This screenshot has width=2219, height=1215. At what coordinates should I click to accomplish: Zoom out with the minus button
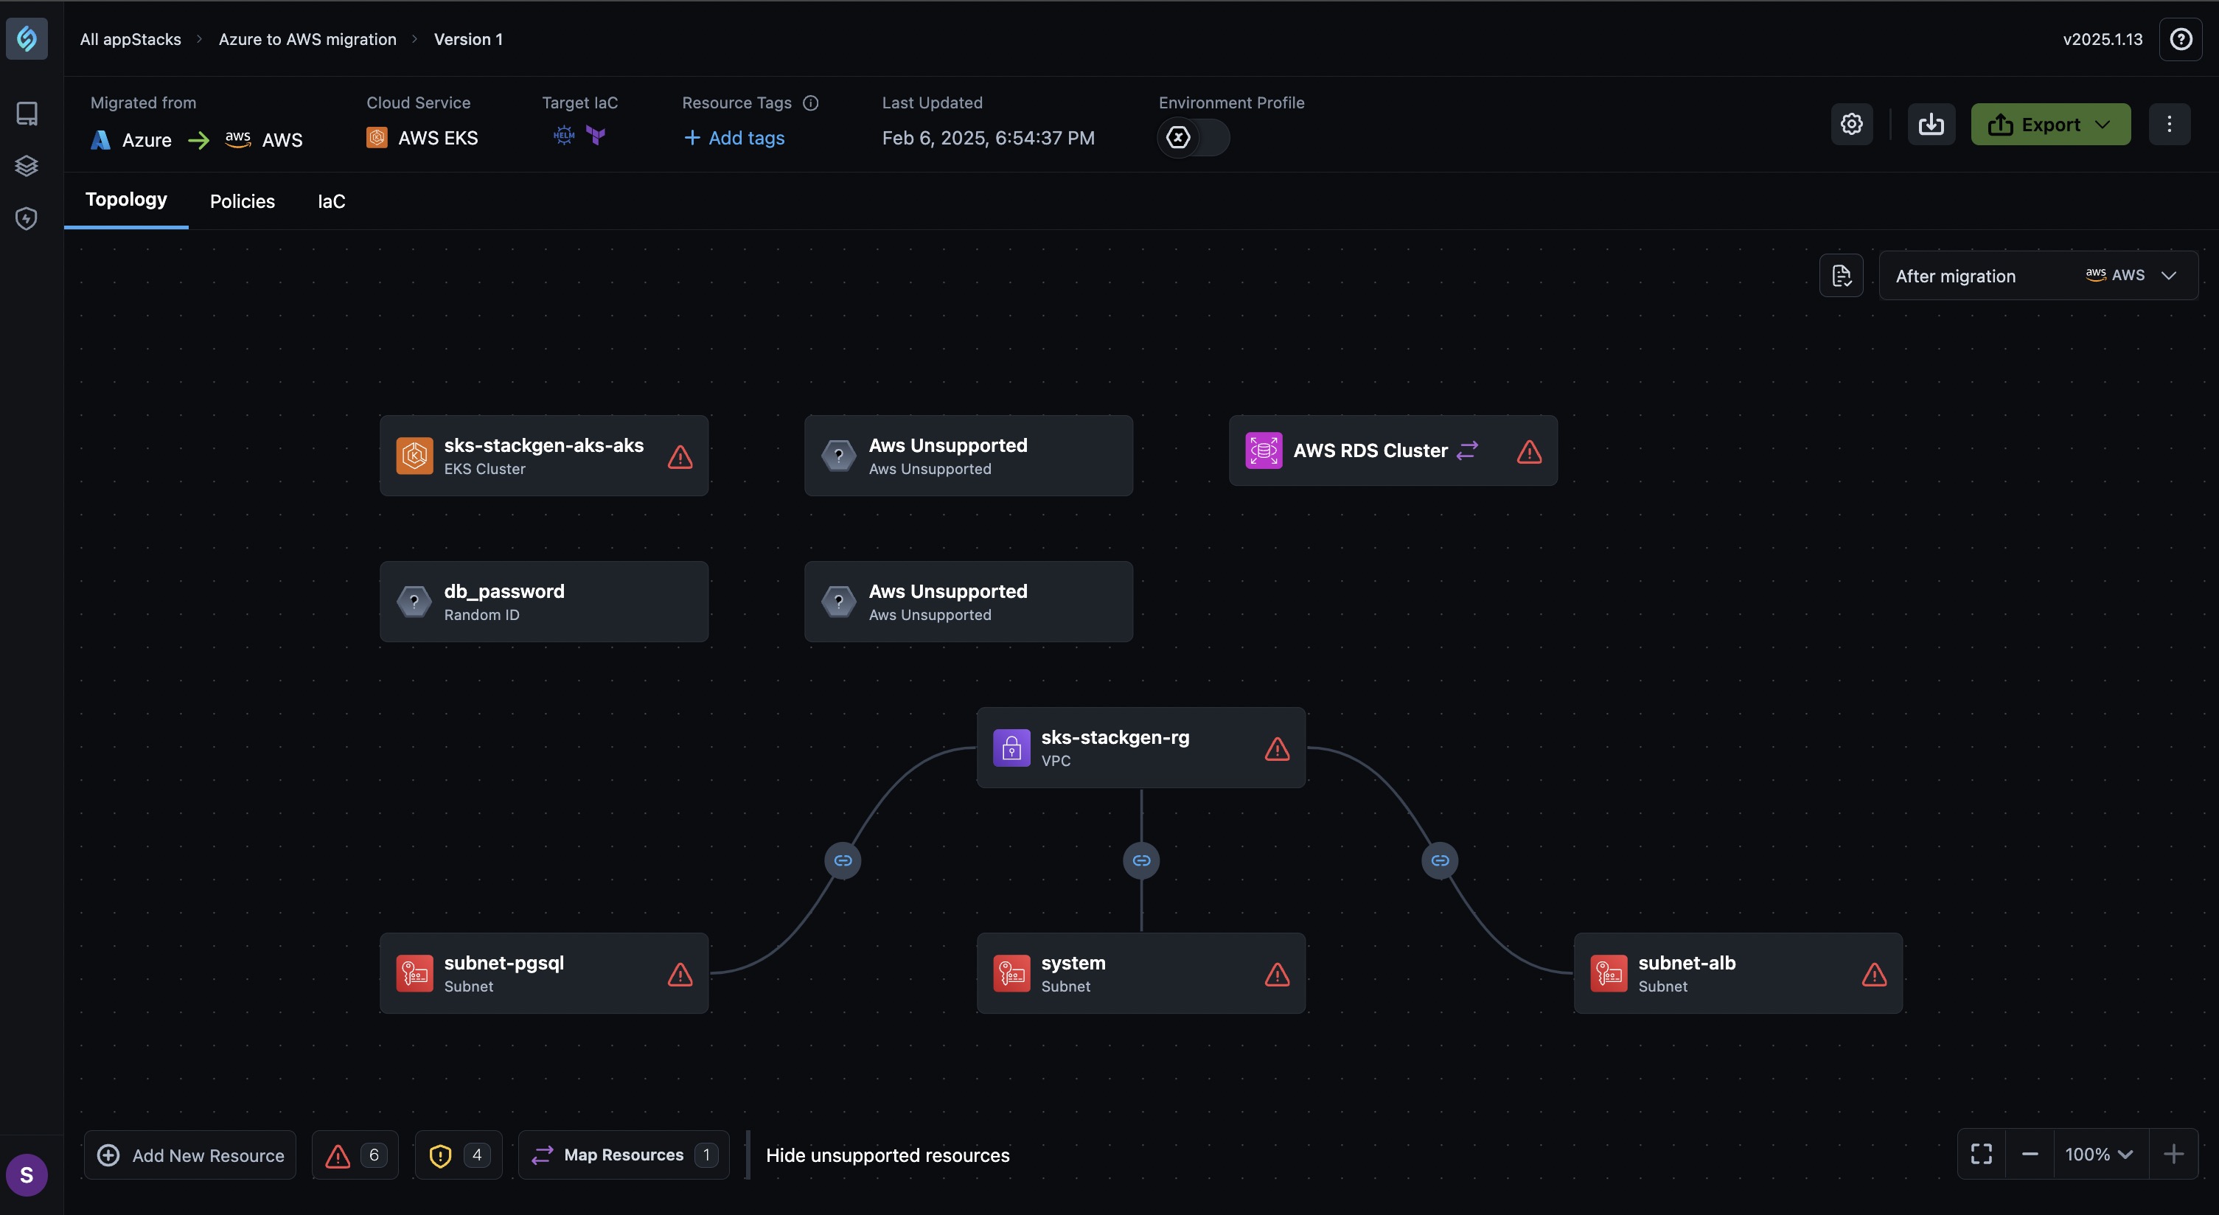2030,1154
